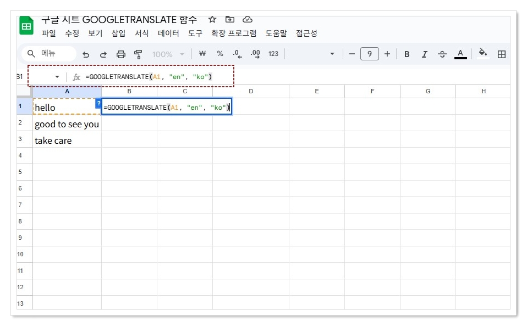Viewport: 527px width, 326px height.
Task: Star this spreadsheet document
Action: point(212,19)
